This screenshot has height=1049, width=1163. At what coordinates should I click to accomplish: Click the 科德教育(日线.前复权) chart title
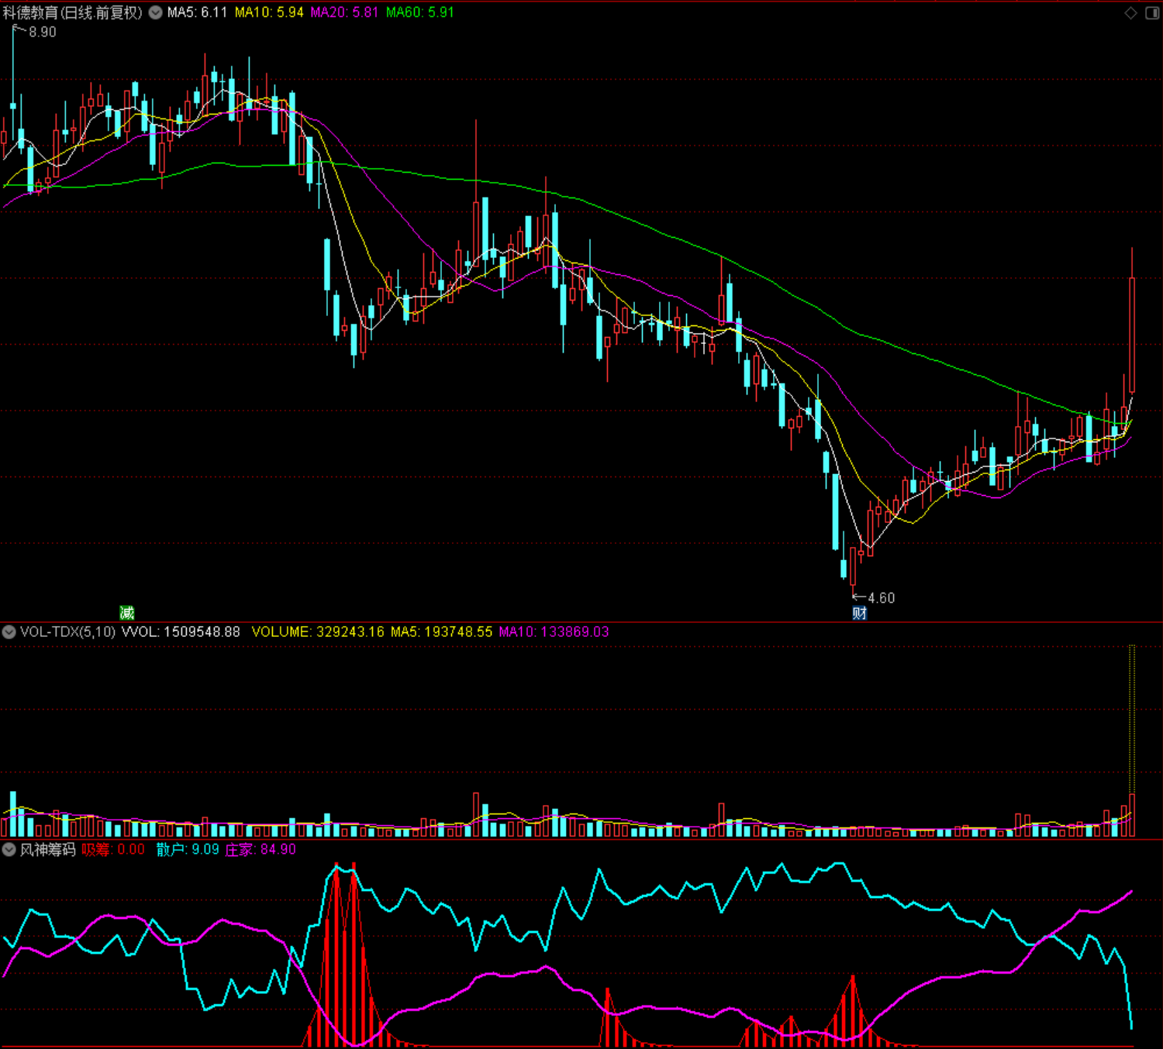tap(74, 12)
